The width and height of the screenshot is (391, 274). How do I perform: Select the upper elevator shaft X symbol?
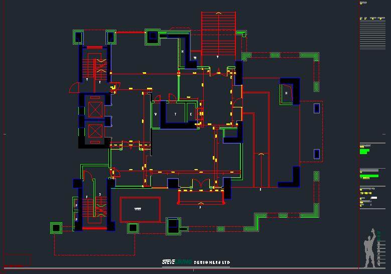coord(95,109)
